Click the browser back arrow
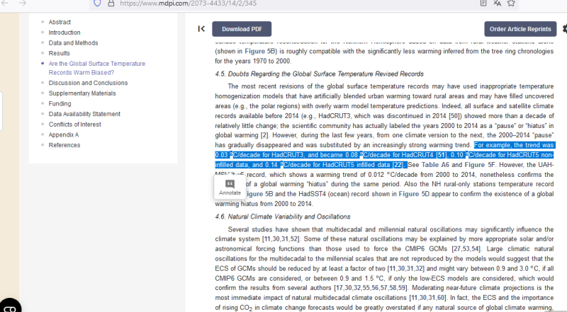Image resolution: width=567 pixels, height=312 pixels. point(4,3)
